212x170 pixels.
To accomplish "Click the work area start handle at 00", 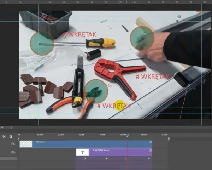I will (19, 138).
